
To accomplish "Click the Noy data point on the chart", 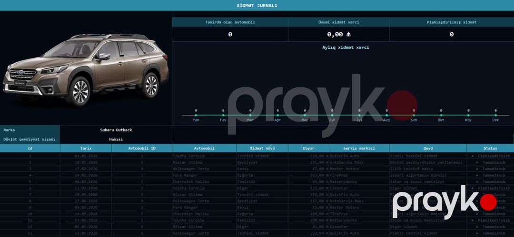I will (x=468, y=115).
